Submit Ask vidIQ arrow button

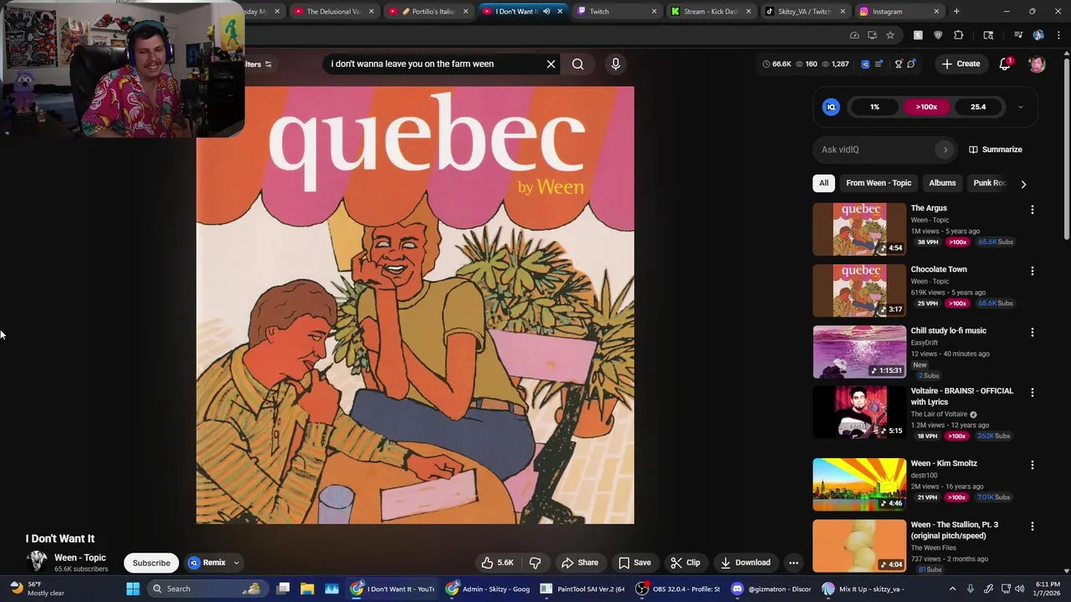point(945,150)
